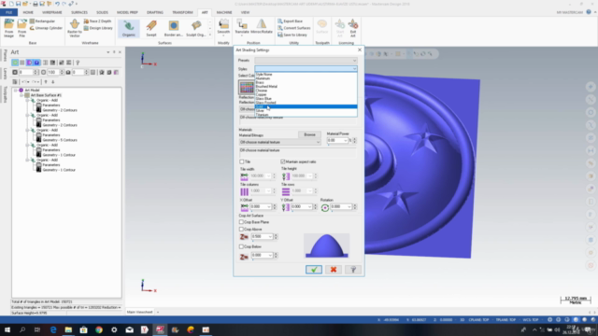Open the Rotation value dropdown
Image resolution: width=598 pixels, height=336 pixels.
click(349, 206)
